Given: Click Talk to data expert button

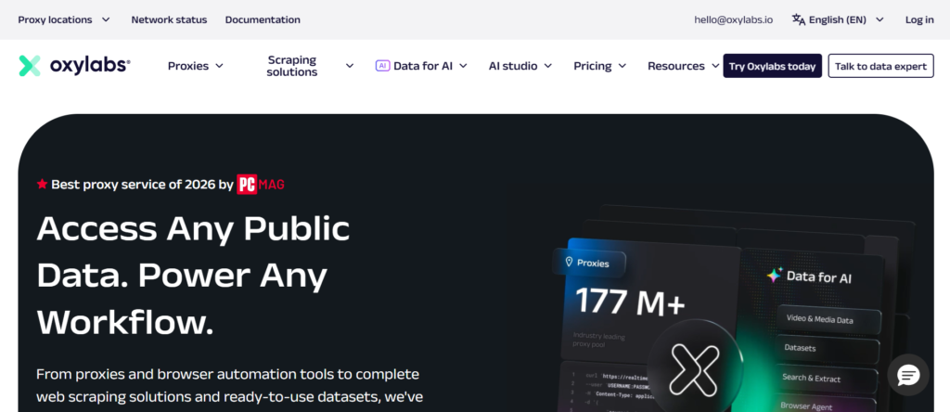Looking at the screenshot, I should [881, 66].
